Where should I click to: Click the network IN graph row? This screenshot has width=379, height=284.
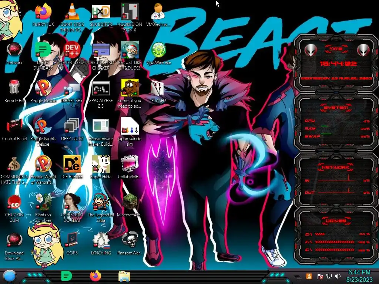[x=337, y=180]
